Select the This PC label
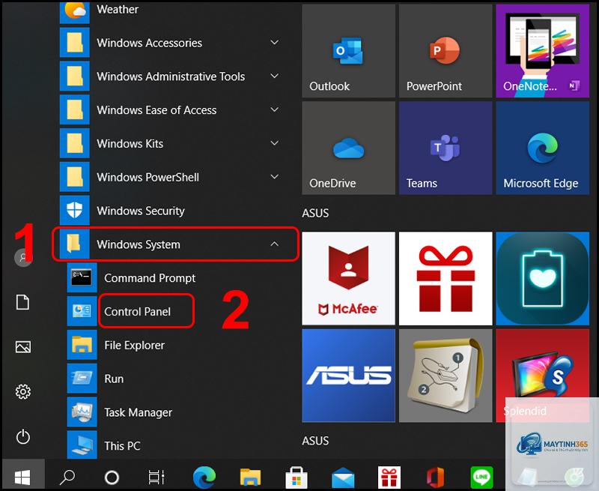 (122, 446)
